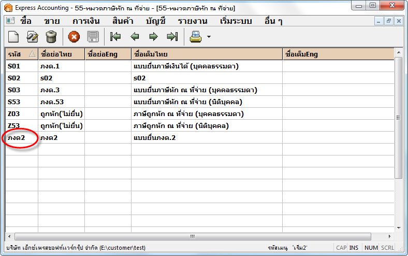
Task: Click the printer icon in toolbar
Action: [195, 37]
